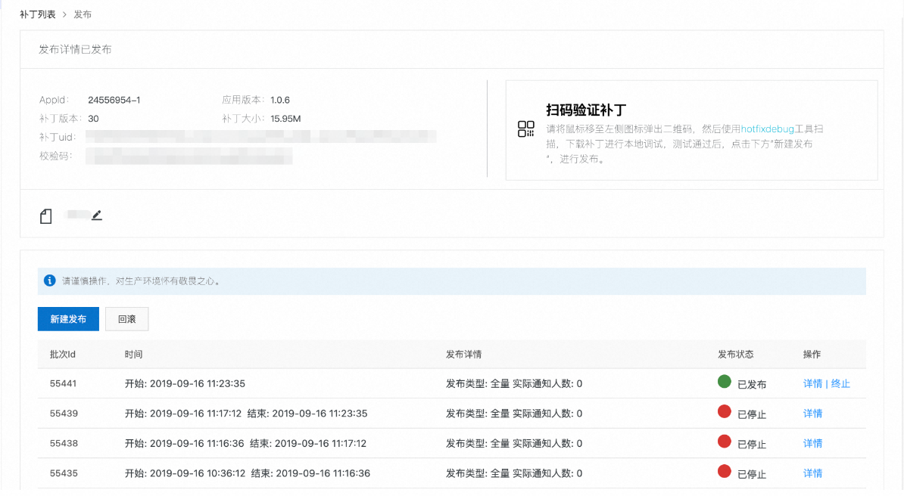The height and width of the screenshot is (496, 904).
Task: Click the 发布状态 column header
Action: tap(736, 355)
